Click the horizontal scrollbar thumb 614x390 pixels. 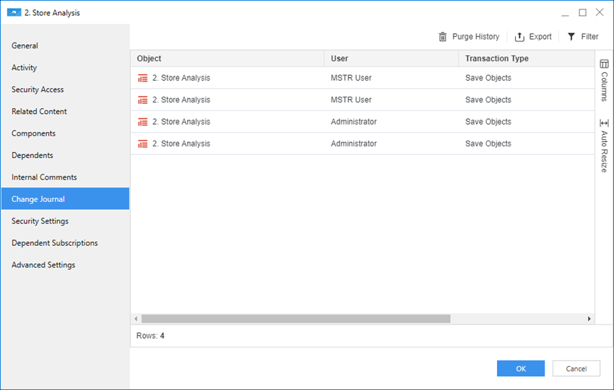pyautogui.click(x=295, y=319)
